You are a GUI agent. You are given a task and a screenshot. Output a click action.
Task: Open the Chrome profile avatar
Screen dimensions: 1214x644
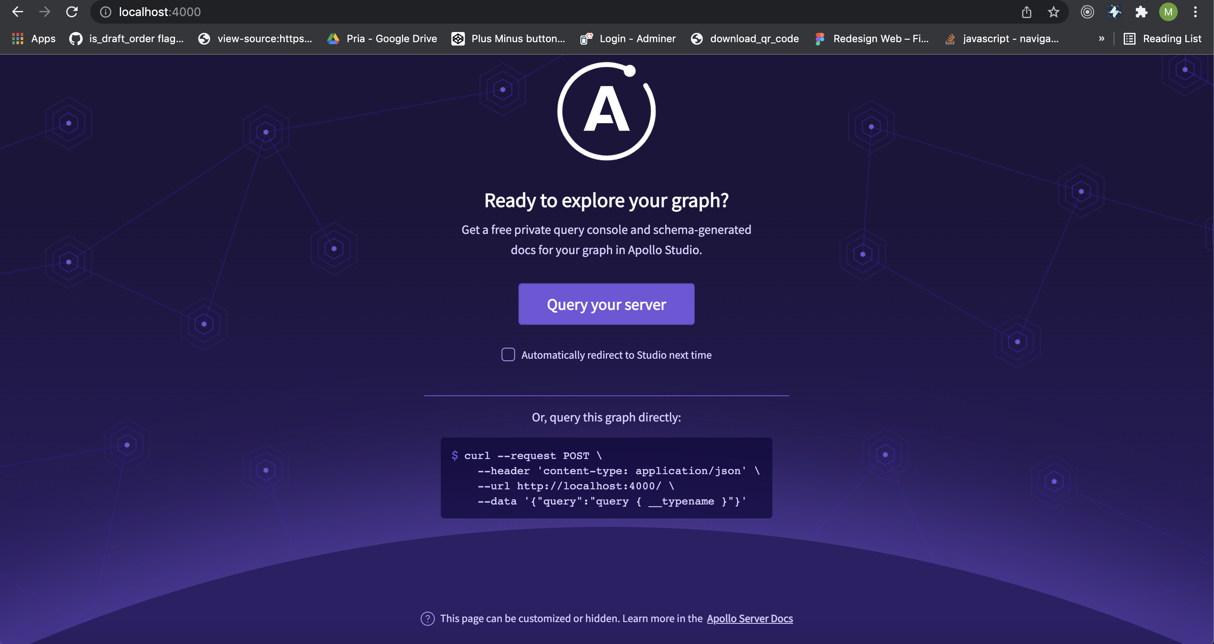pyautogui.click(x=1168, y=12)
